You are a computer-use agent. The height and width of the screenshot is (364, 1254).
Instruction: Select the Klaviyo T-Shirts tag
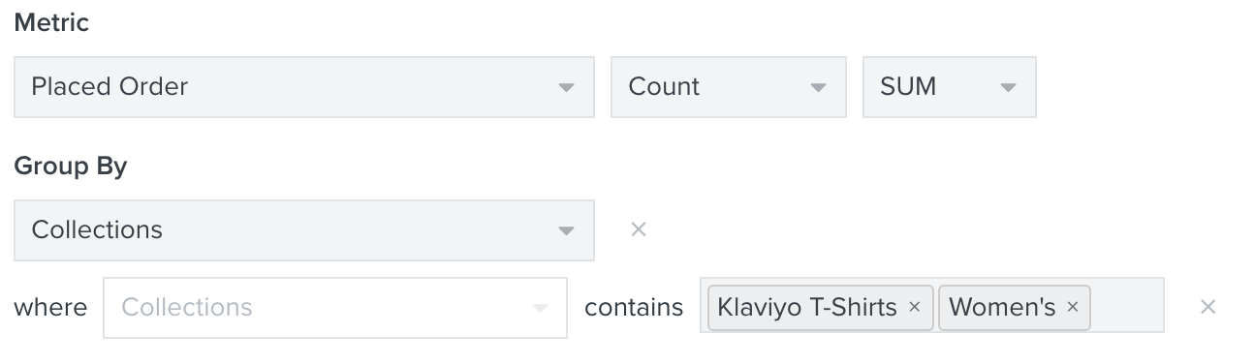807,308
